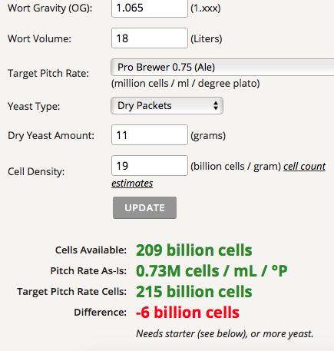Click the red Difference value
This screenshot has width=334, height=351.
(187, 313)
